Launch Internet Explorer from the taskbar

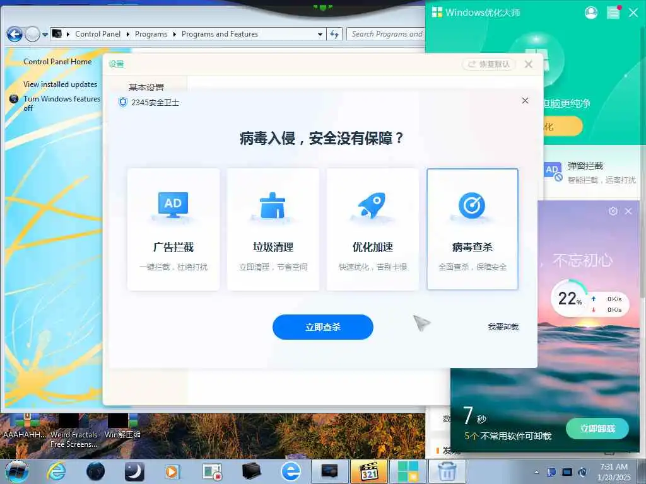coord(56,471)
